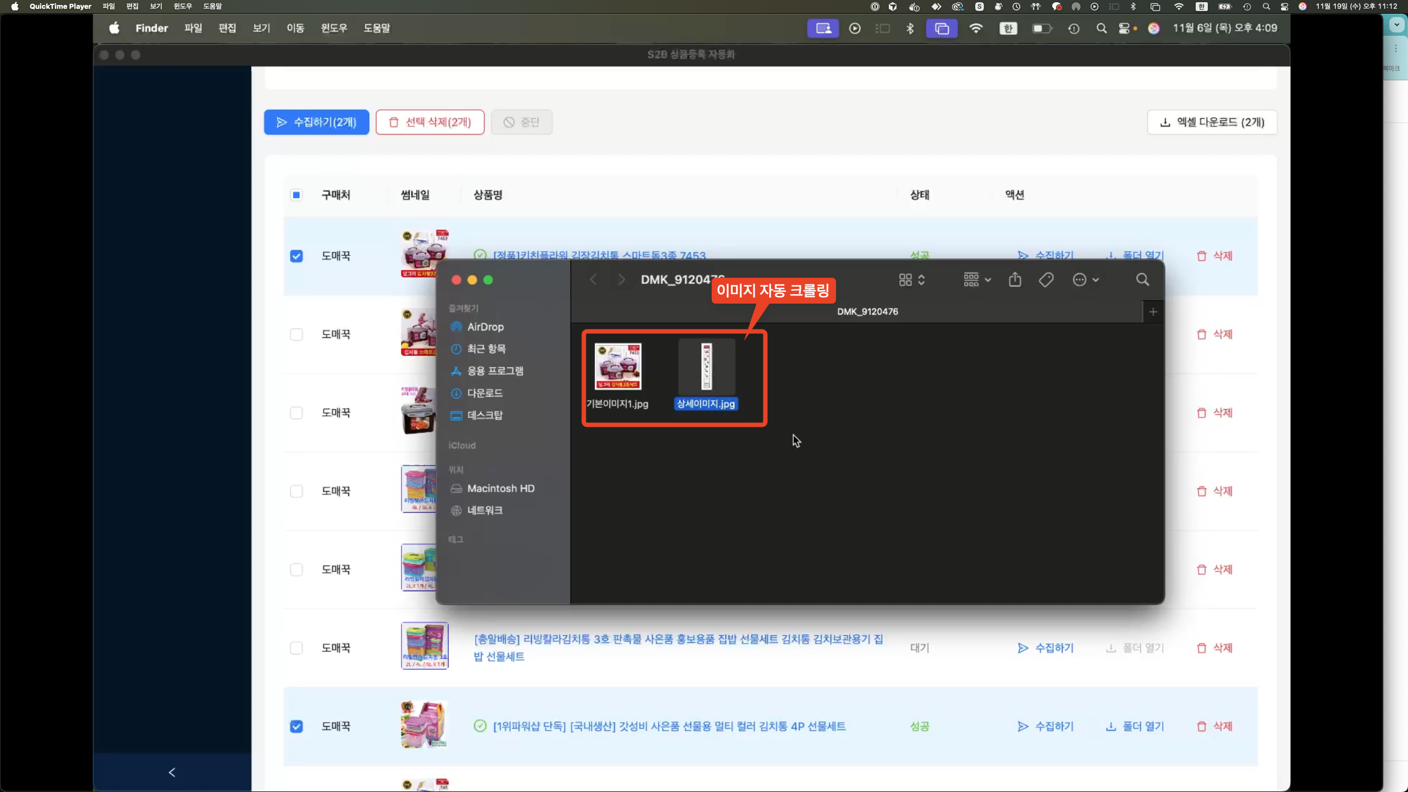
Task: Click the Finder window search magnifier
Action: click(x=1142, y=280)
